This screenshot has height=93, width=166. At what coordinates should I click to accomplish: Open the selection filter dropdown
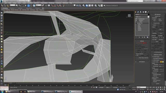[12, 5]
